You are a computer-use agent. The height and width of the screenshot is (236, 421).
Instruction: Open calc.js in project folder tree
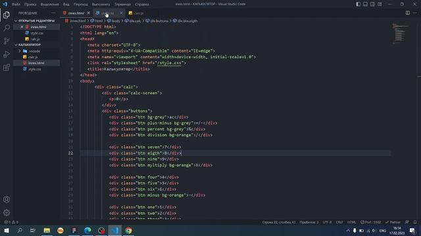coord(33,57)
